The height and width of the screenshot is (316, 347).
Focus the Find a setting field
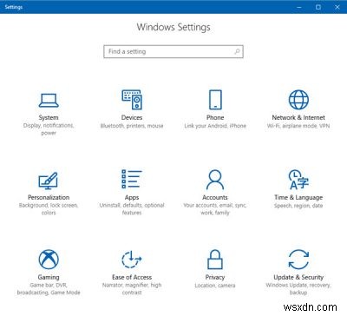(173, 51)
